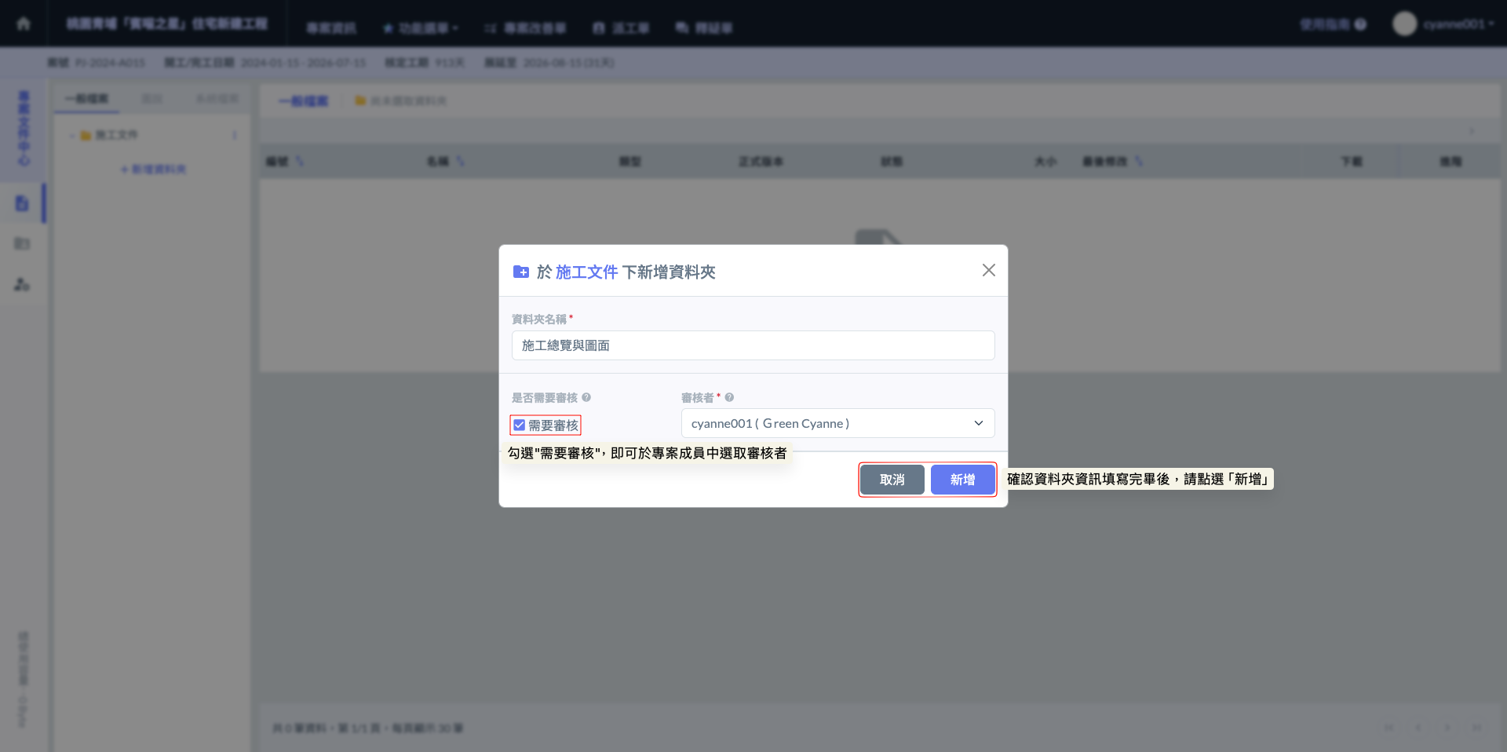This screenshot has height=752, width=1507.
Task: Switch to the 一般檔案 tab in left panel
Action: pyautogui.click(x=86, y=99)
